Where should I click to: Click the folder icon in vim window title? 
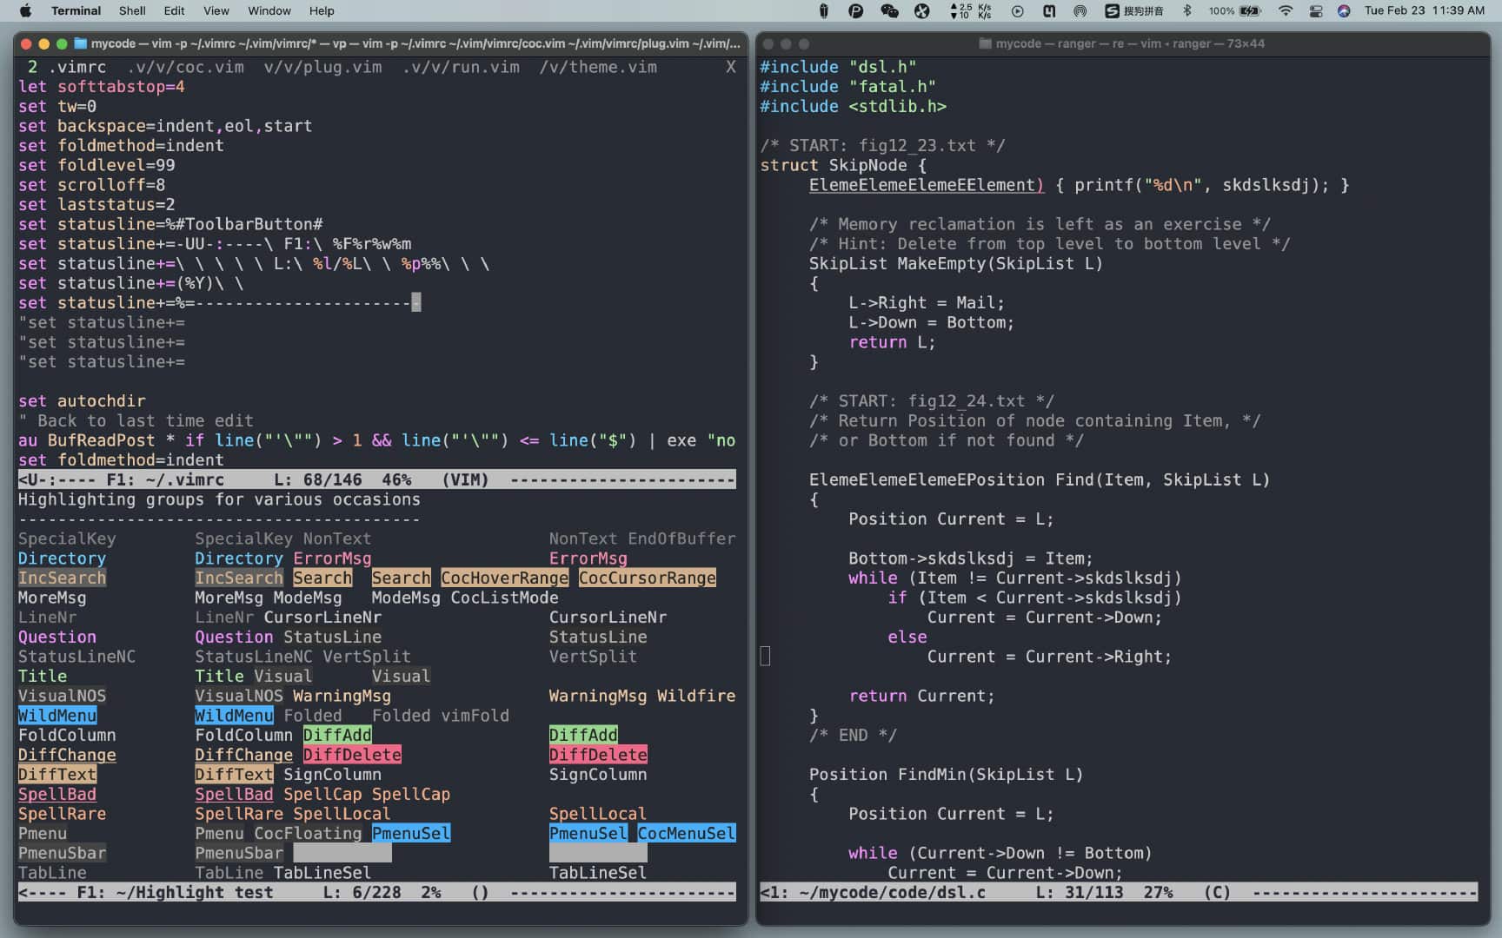pos(81,43)
